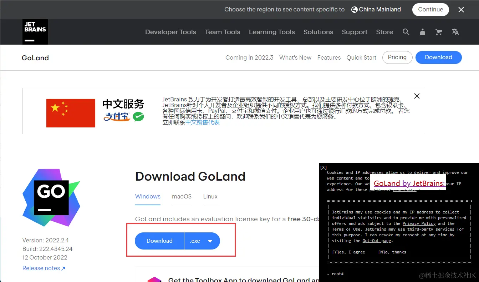Screen dimensions: 479x282
Task: Open Quick Start link
Action: pyautogui.click(x=361, y=57)
